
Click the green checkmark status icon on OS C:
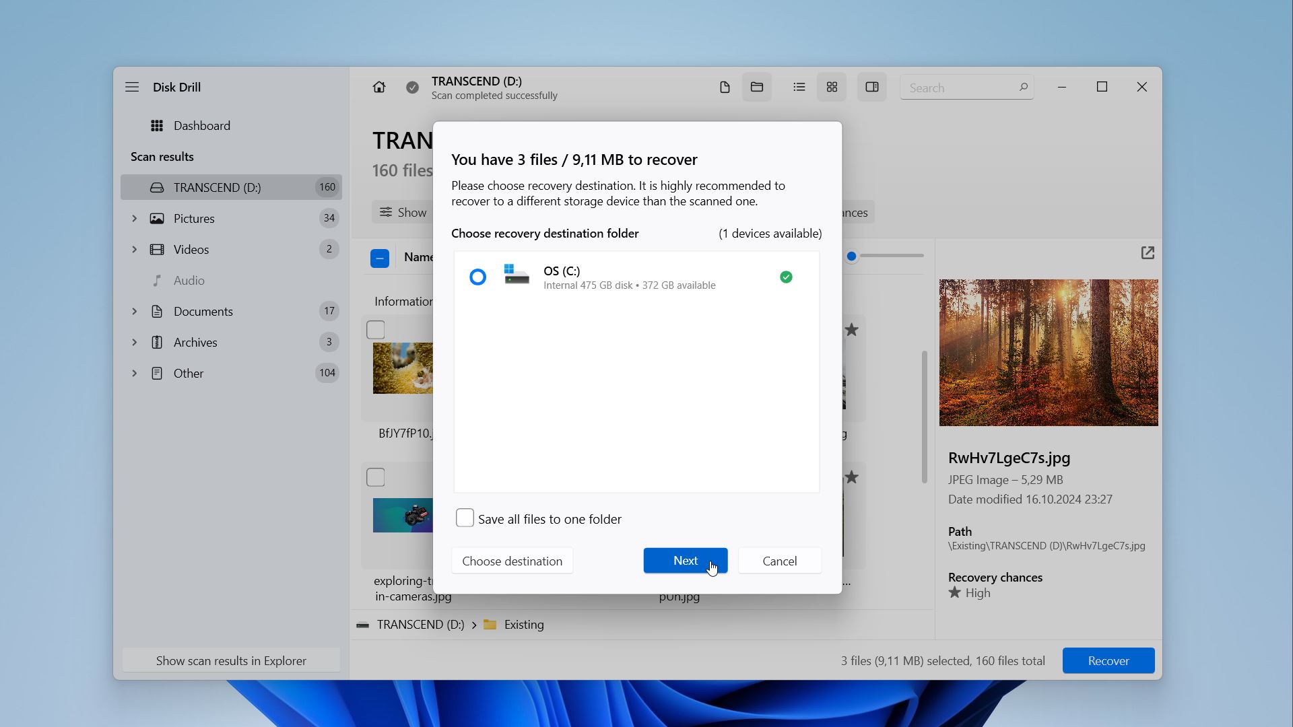(785, 277)
